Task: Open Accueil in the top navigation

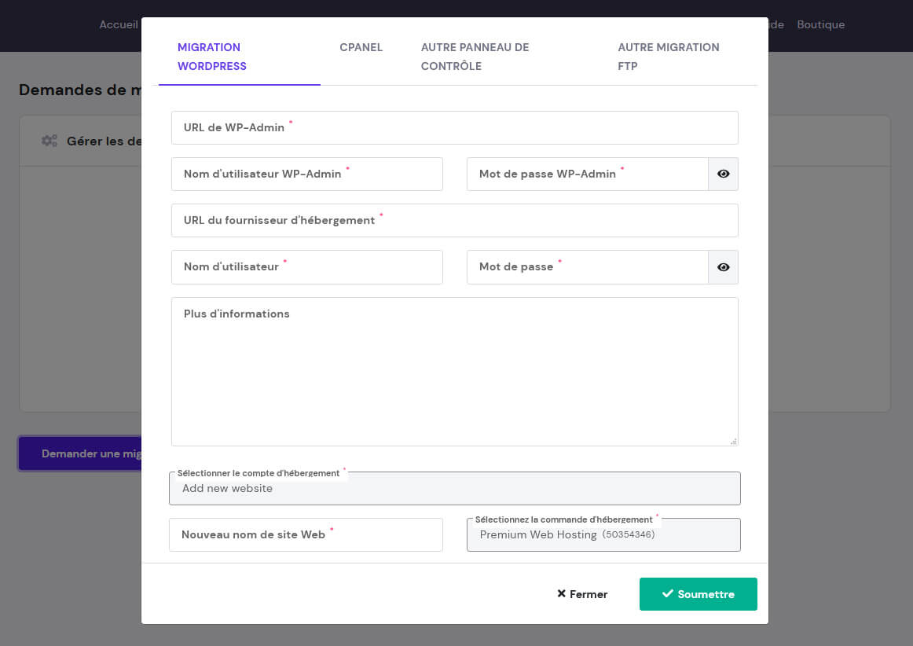Action: click(x=119, y=24)
